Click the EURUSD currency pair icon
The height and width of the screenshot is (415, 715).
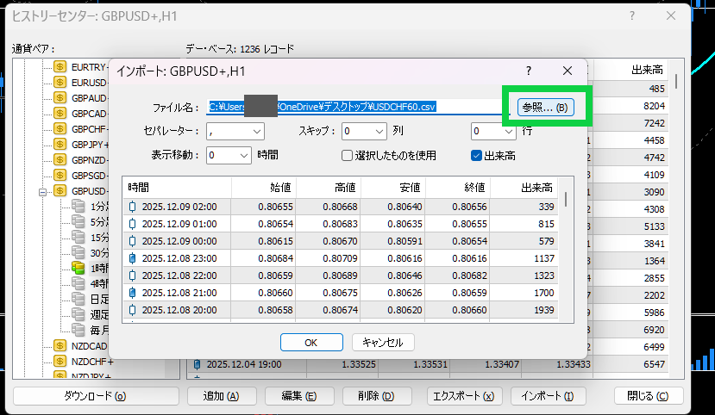coord(60,83)
